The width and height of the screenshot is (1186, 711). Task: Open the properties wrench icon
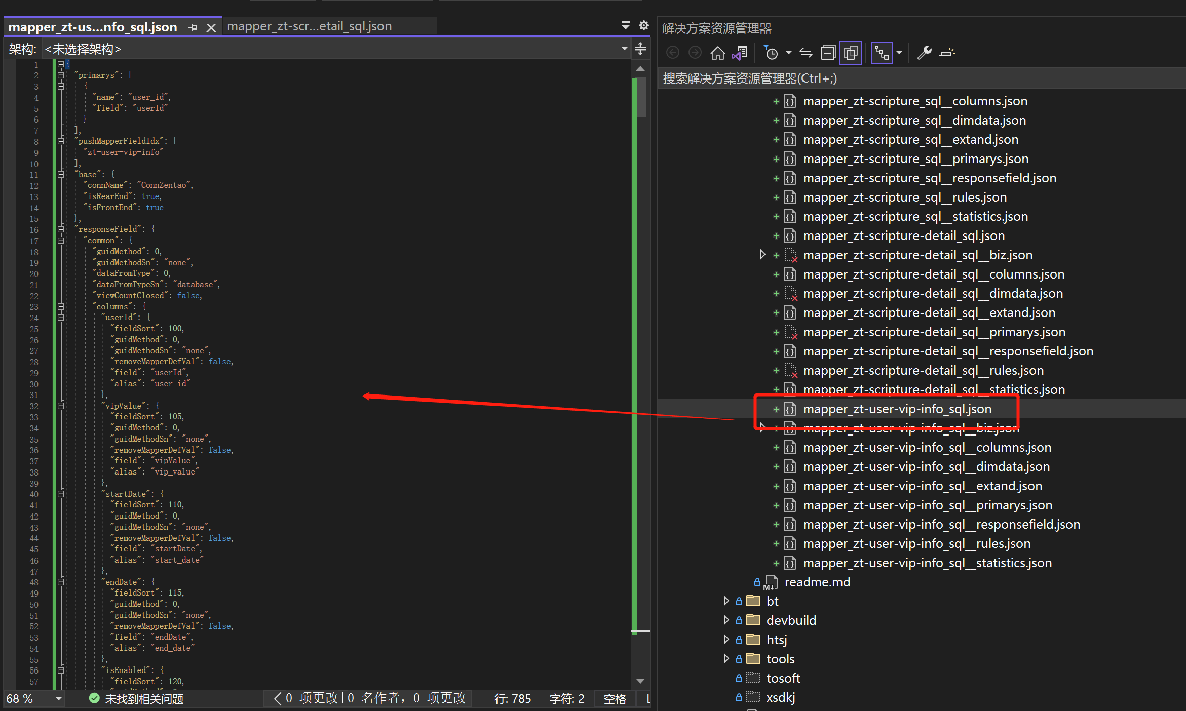924,53
